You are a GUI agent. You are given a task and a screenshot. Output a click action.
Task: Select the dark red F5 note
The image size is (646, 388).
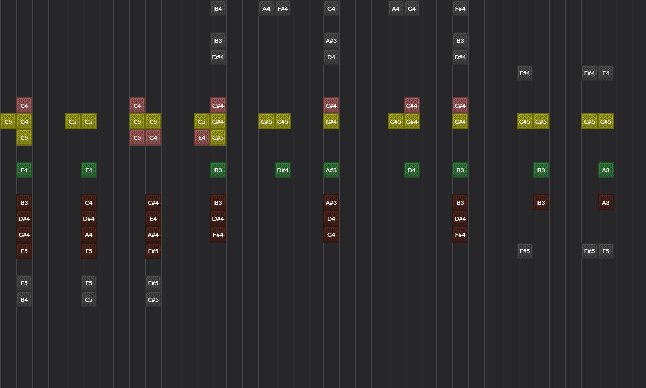tap(89, 251)
